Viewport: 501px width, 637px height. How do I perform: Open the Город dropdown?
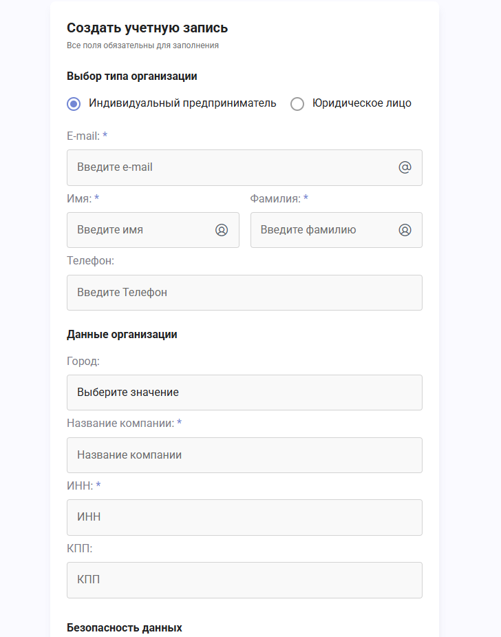[244, 393]
